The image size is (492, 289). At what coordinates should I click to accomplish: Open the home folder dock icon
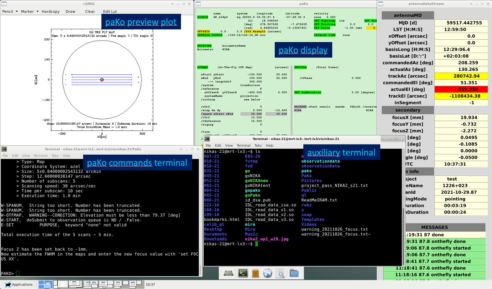pyautogui.click(x=294, y=273)
